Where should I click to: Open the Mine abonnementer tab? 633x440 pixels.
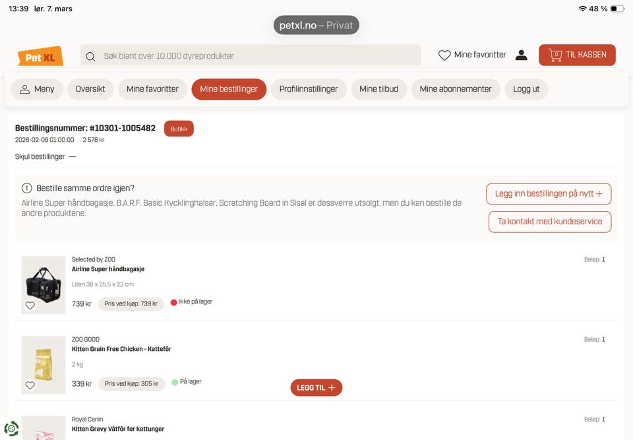456,89
